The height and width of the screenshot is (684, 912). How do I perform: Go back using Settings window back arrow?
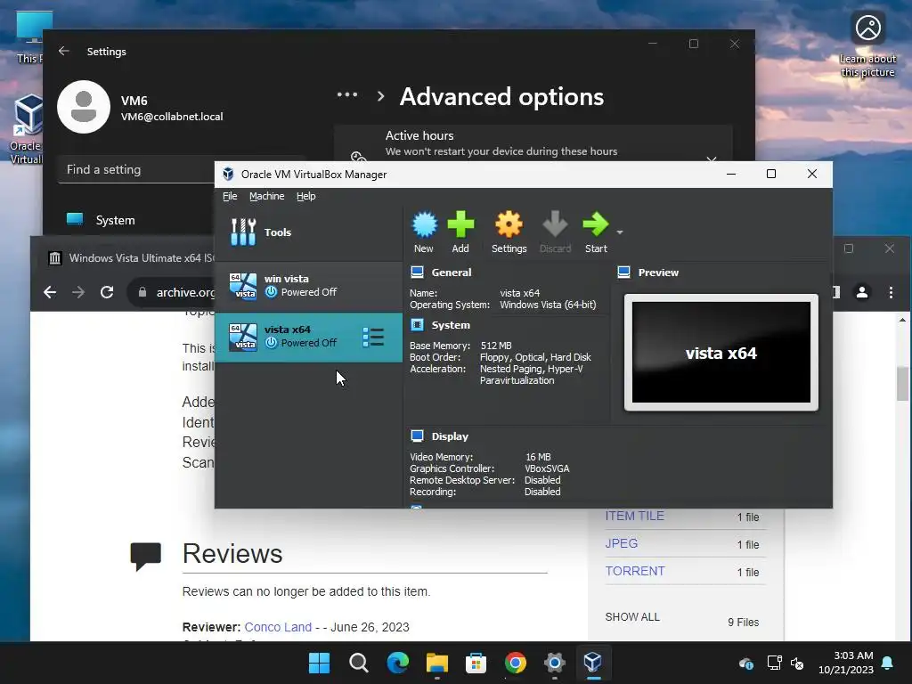[64, 51]
